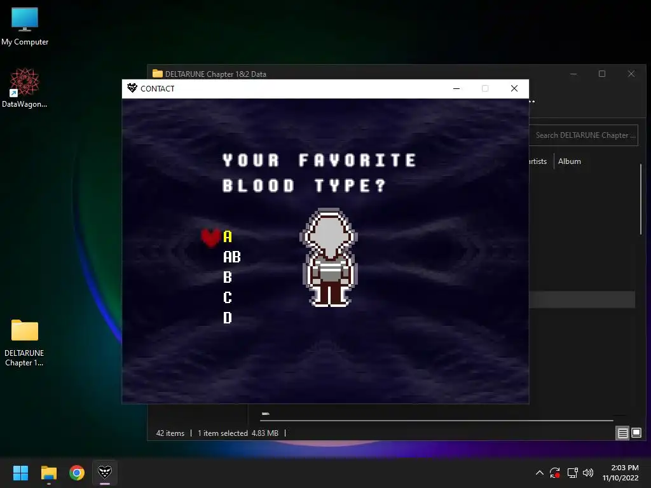The height and width of the screenshot is (488, 651).
Task: Pick blood type B option
Action: [x=227, y=277]
